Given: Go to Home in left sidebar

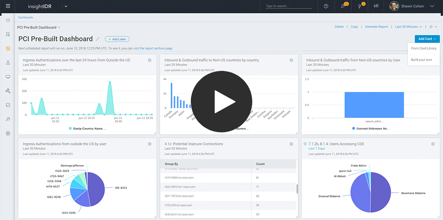Looking at the screenshot, I should (8, 20).
